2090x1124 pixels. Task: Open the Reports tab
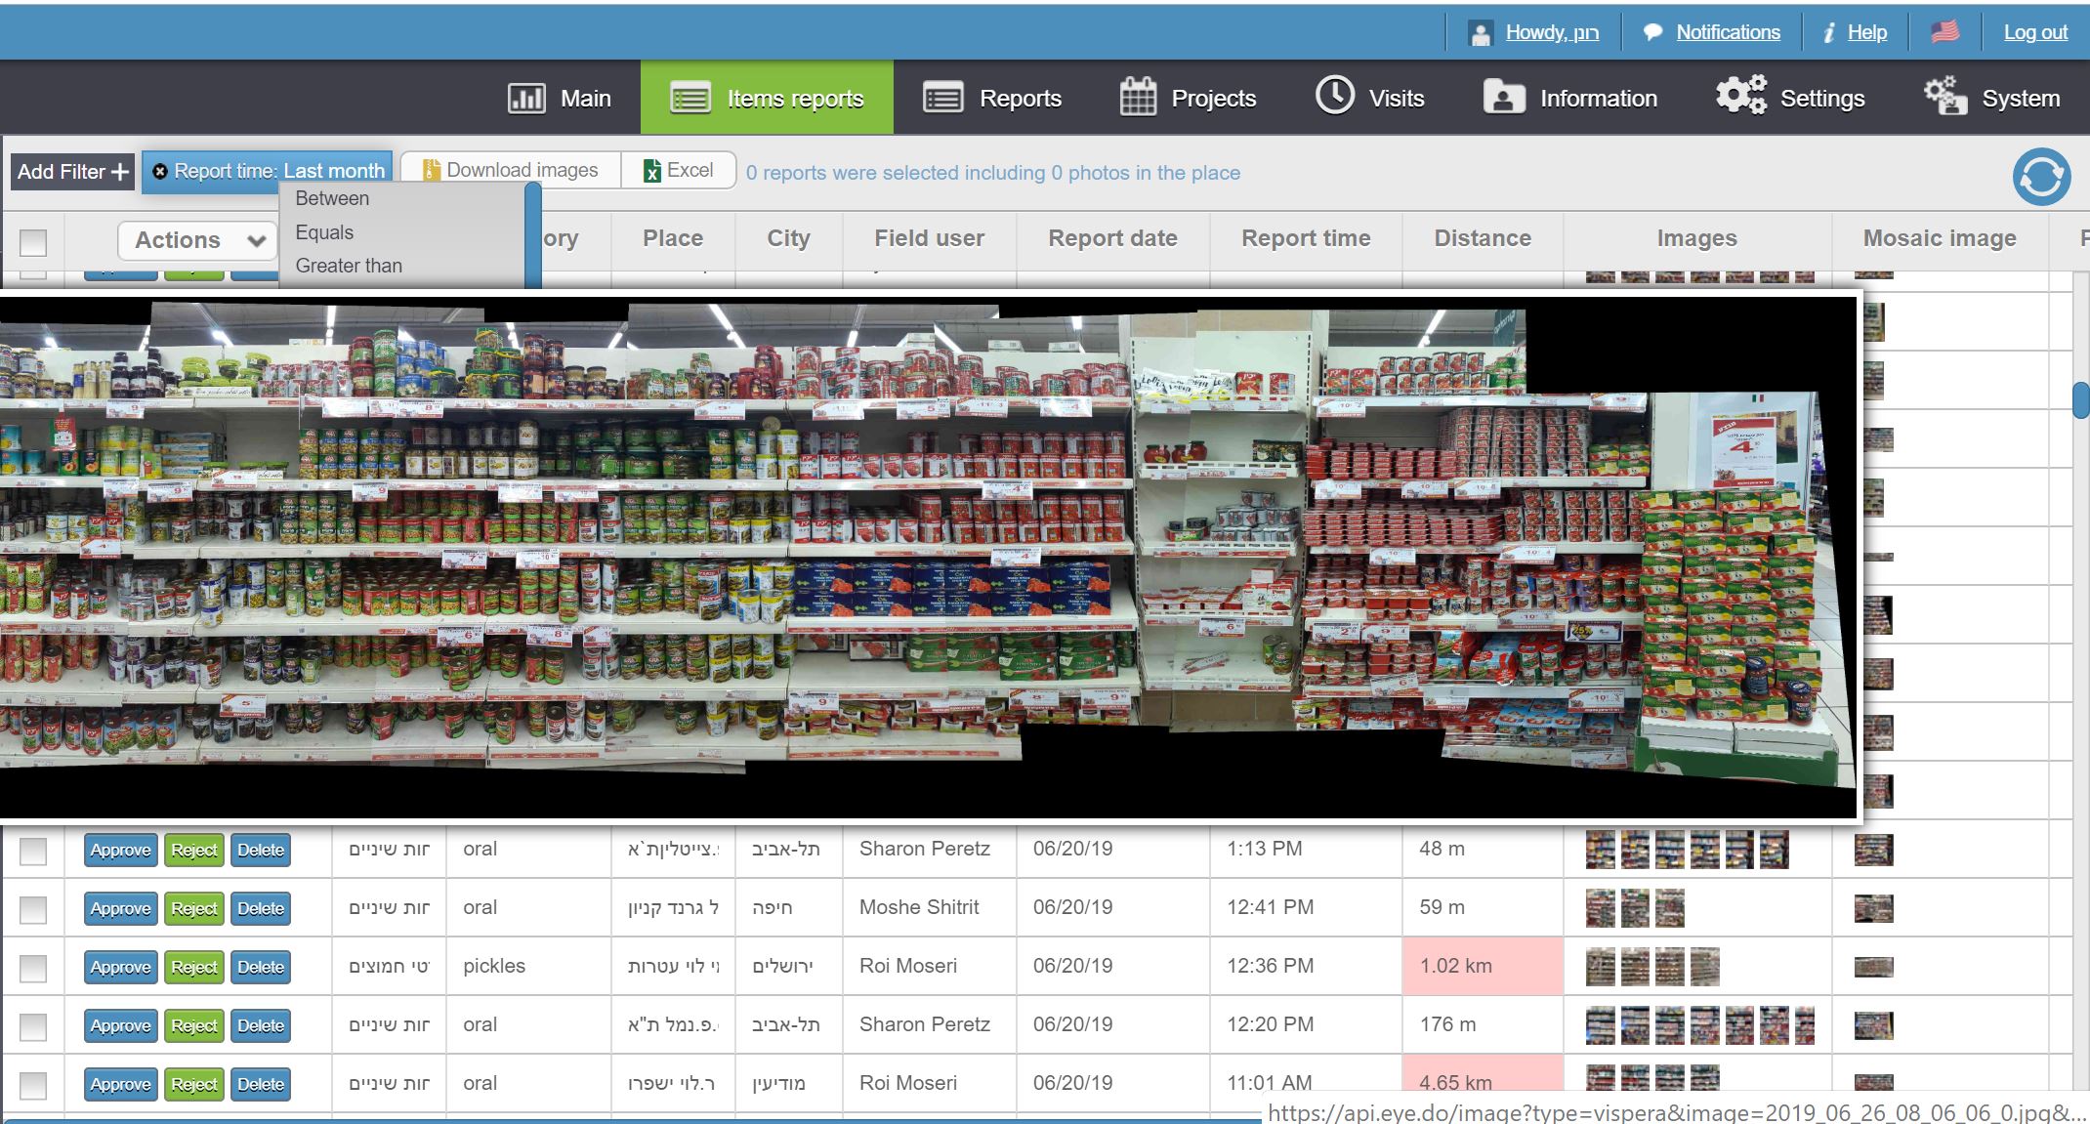click(x=992, y=98)
